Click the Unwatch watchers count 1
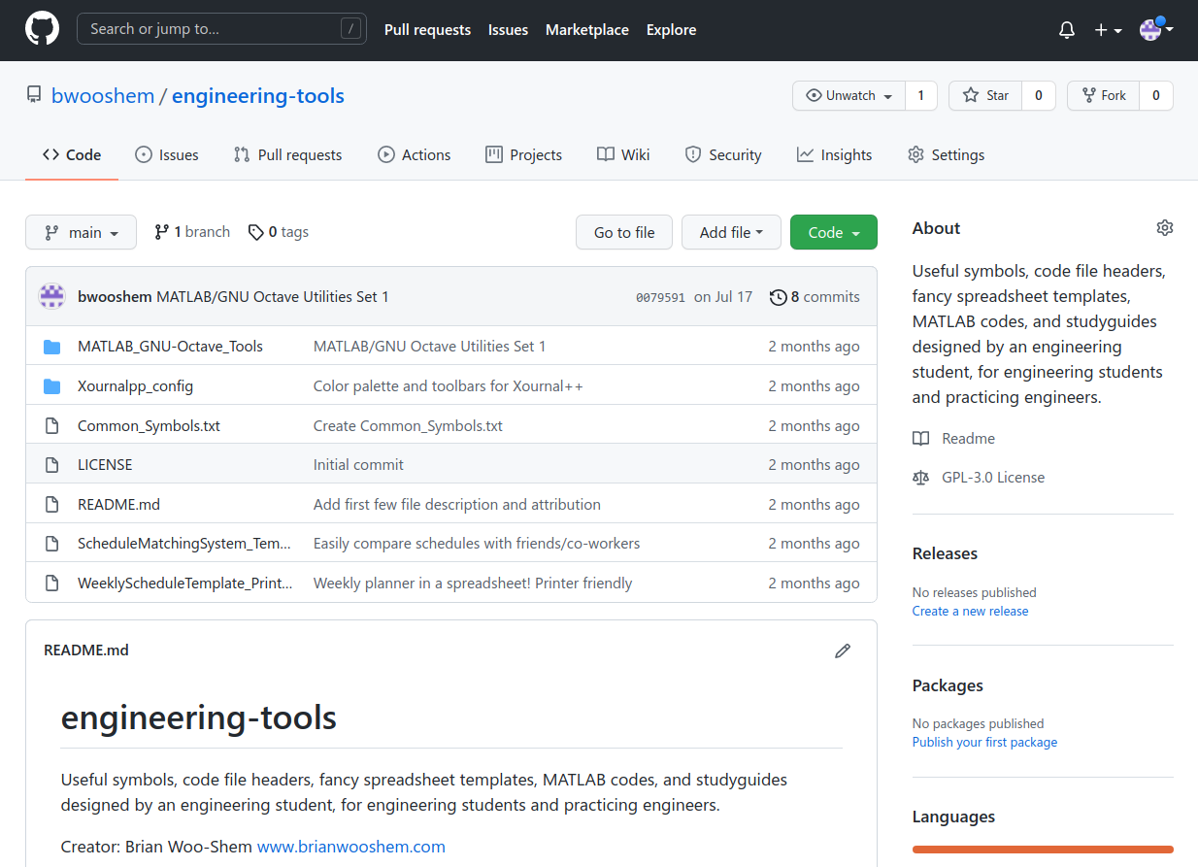 (x=921, y=95)
